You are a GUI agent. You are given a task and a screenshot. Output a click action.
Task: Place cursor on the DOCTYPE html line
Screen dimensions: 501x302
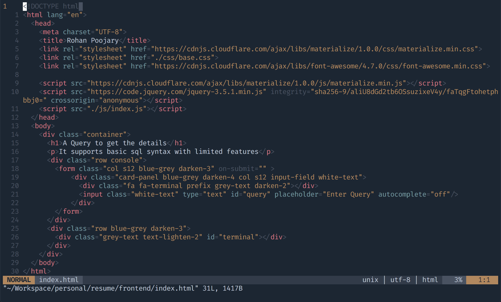[x=53, y=6]
